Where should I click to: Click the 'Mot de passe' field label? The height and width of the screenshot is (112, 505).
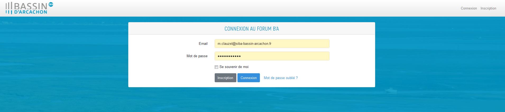pos(197,56)
